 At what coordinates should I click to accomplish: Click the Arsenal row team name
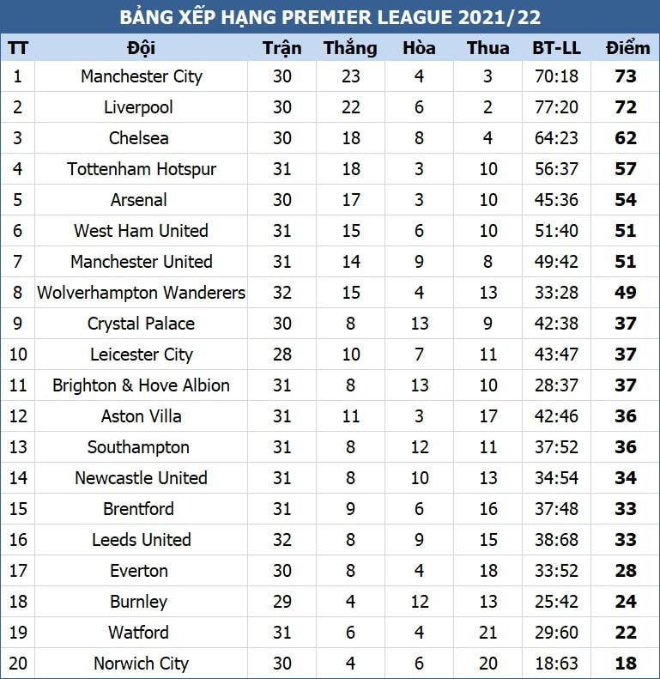pyautogui.click(x=138, y=200)
